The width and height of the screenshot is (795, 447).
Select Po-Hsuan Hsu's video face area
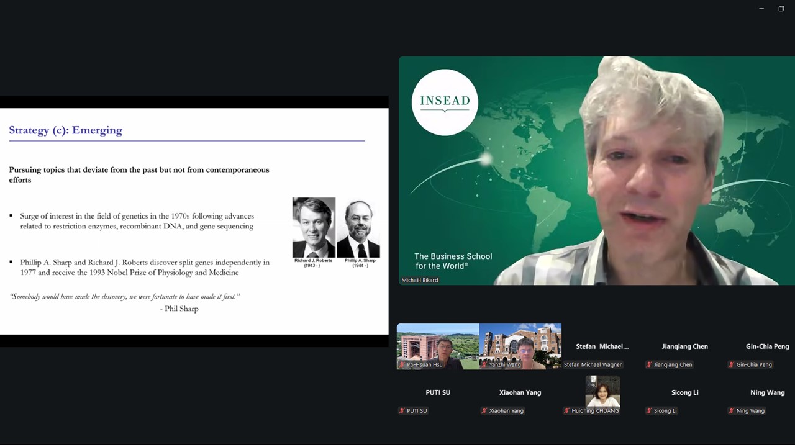tap(443, 346)
